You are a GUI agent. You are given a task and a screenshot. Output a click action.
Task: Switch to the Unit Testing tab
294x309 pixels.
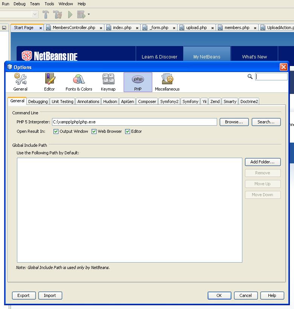click(63, 101)
